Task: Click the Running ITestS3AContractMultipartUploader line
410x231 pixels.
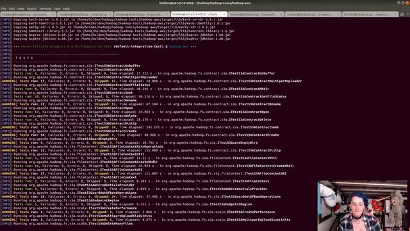Action: click(79, 77)
